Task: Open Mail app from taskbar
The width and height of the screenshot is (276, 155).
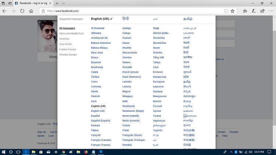Action: pyautogui.click(x=49, y=152)
